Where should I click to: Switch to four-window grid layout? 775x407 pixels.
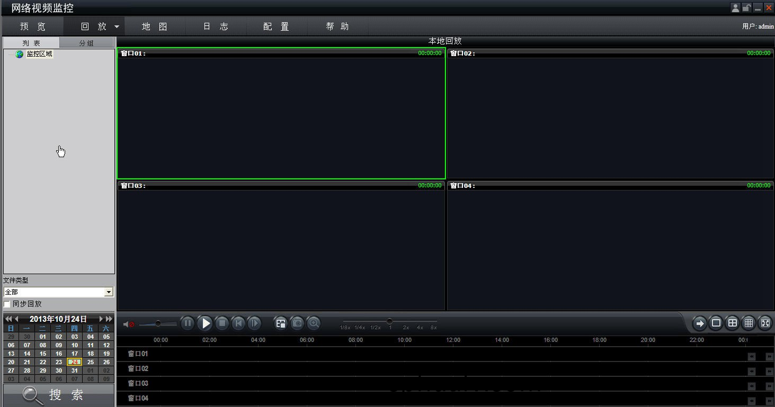point(733,323)
